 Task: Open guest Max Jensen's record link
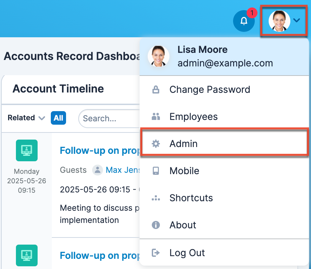click(123, 170)
